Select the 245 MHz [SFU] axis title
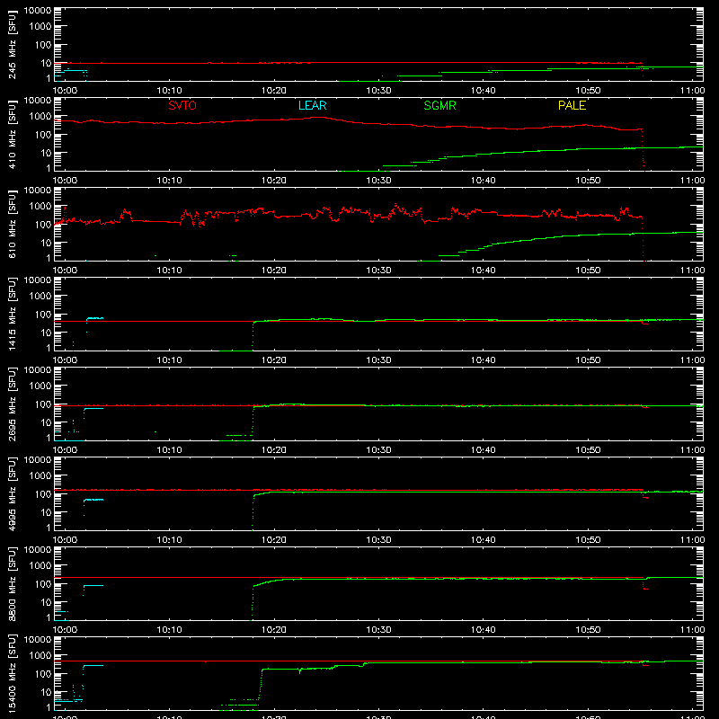This screenshot has width=719, height=719. click(x=13, y=44)
